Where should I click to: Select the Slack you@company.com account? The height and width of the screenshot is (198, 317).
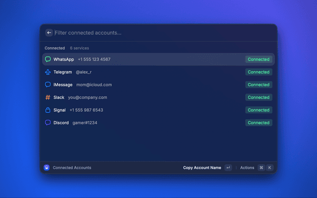pos(149,98)
